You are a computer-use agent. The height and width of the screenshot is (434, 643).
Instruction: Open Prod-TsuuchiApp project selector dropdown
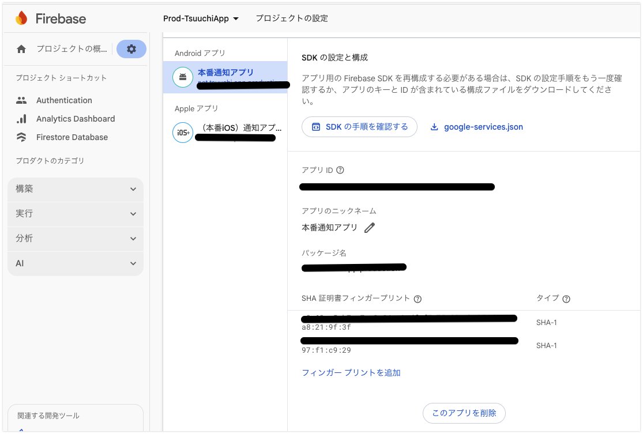point(201,18)
